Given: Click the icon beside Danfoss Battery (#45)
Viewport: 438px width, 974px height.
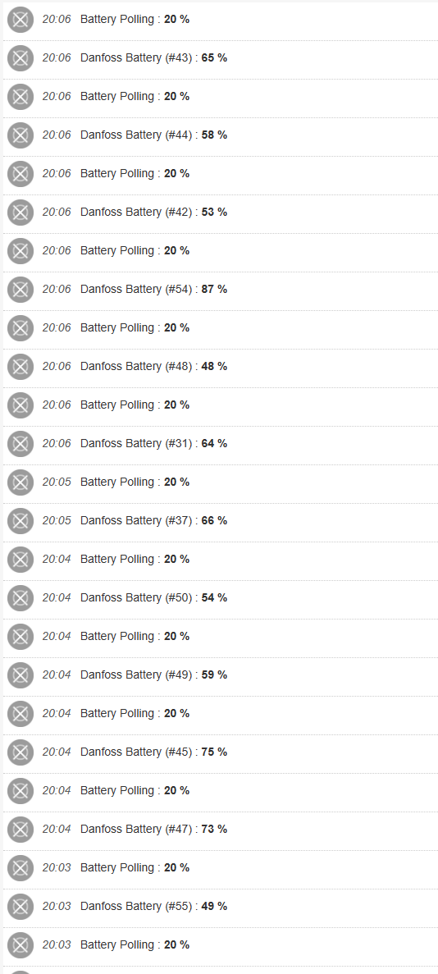Looking at the screenshot, I should click(21, 752).
